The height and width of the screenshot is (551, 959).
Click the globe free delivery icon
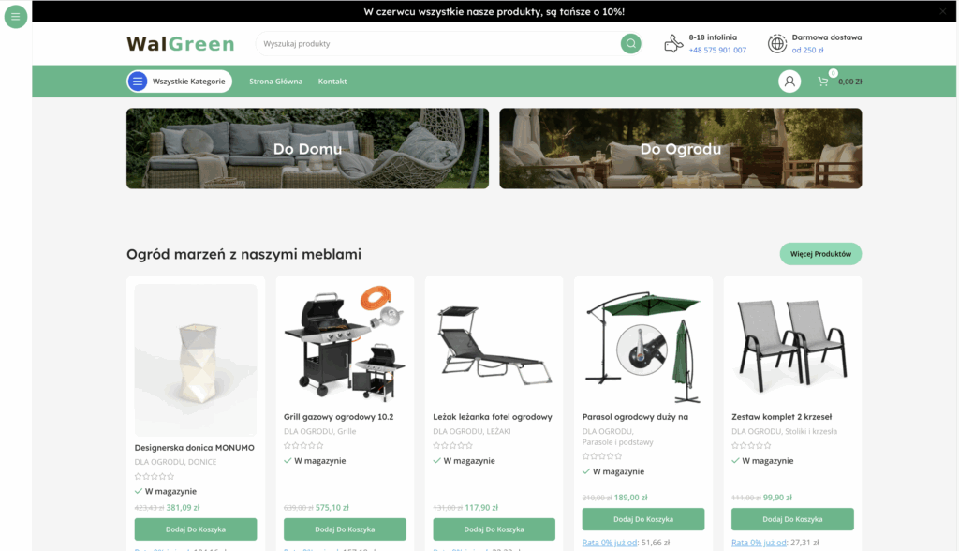click(776, 43)
